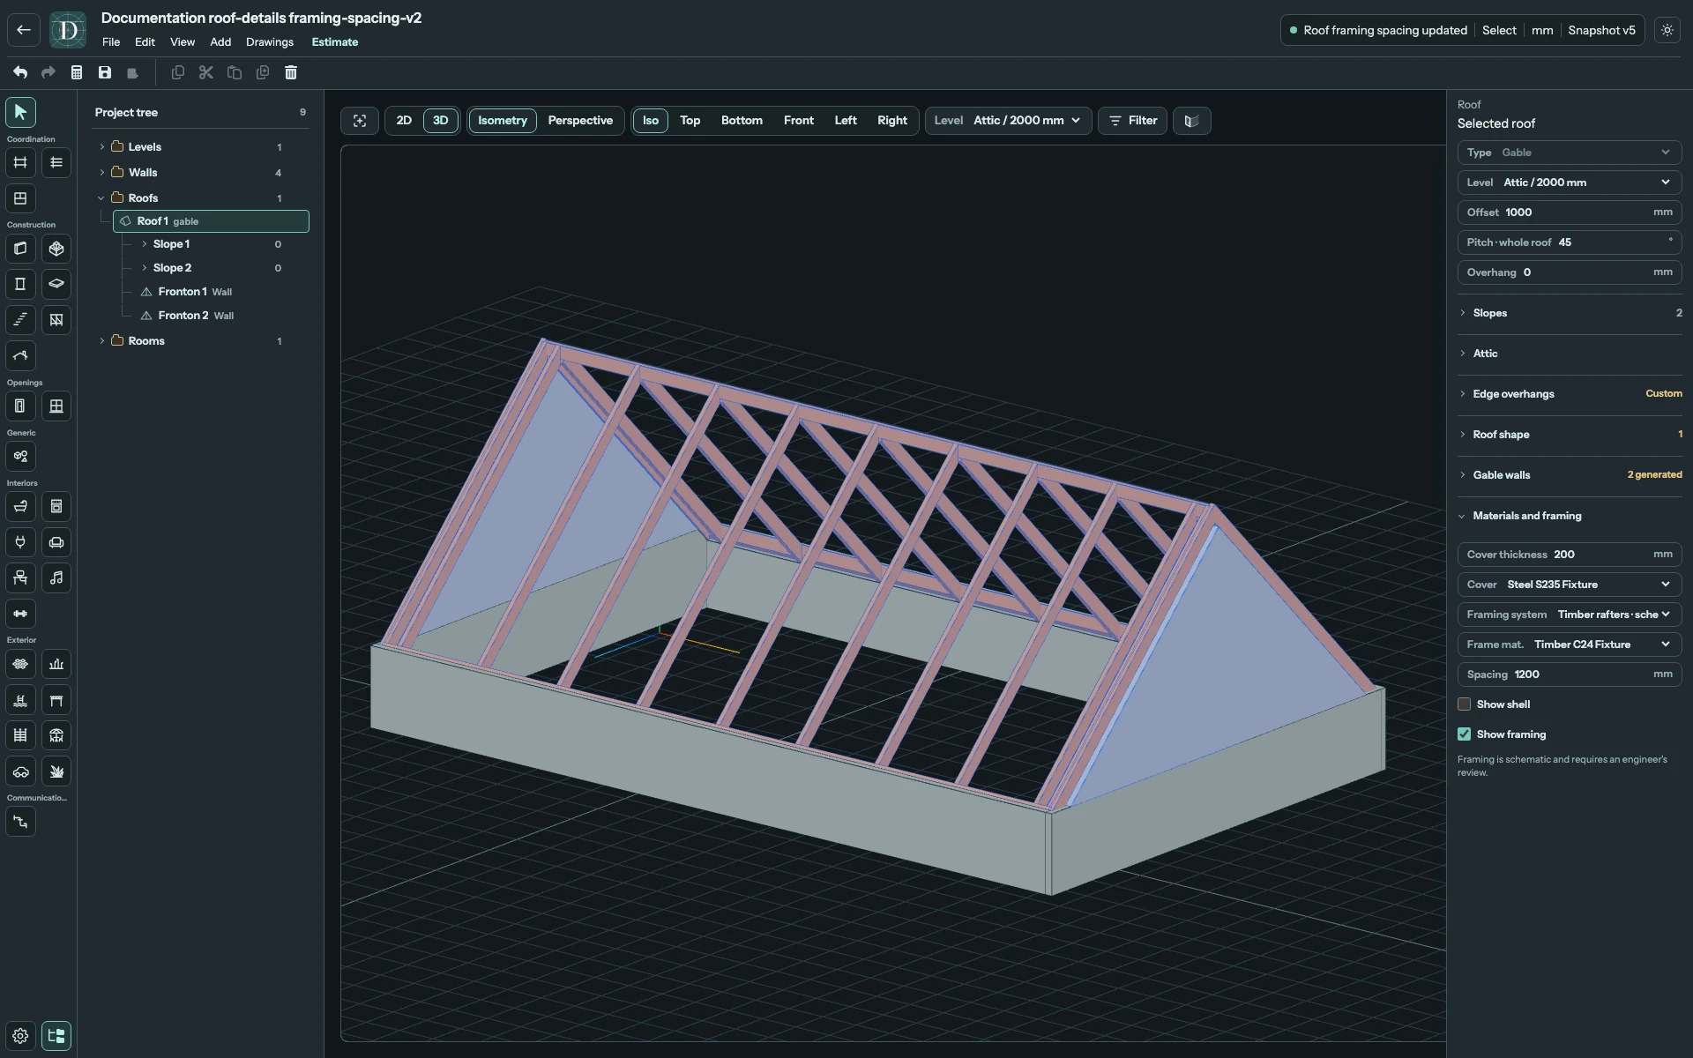Switch to 3D view mode
The height and width of the screenshot is (1058, 1693).
(441, 121)
